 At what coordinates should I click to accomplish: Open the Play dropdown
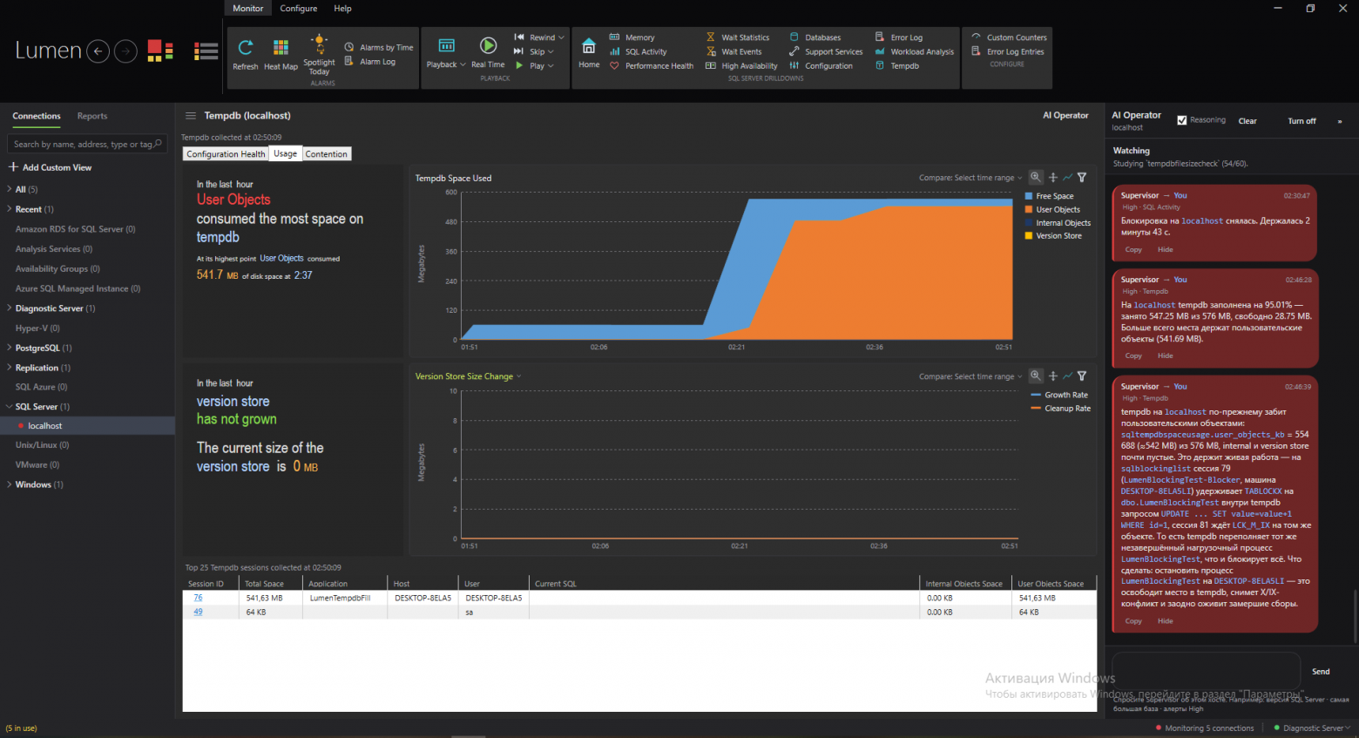pos(534,65)
